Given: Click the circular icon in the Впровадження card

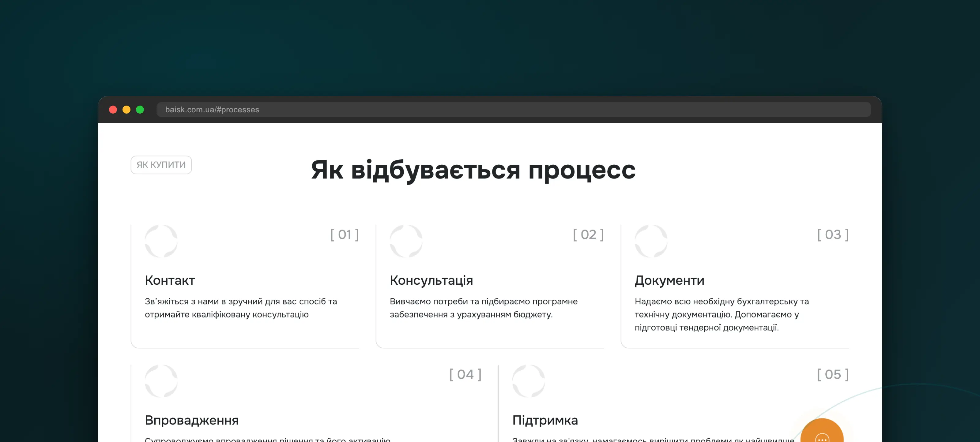Looking at the screenshot, I should 161,381.
